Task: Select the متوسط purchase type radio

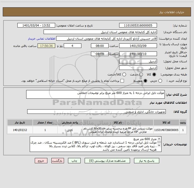Action: point(145,81)
